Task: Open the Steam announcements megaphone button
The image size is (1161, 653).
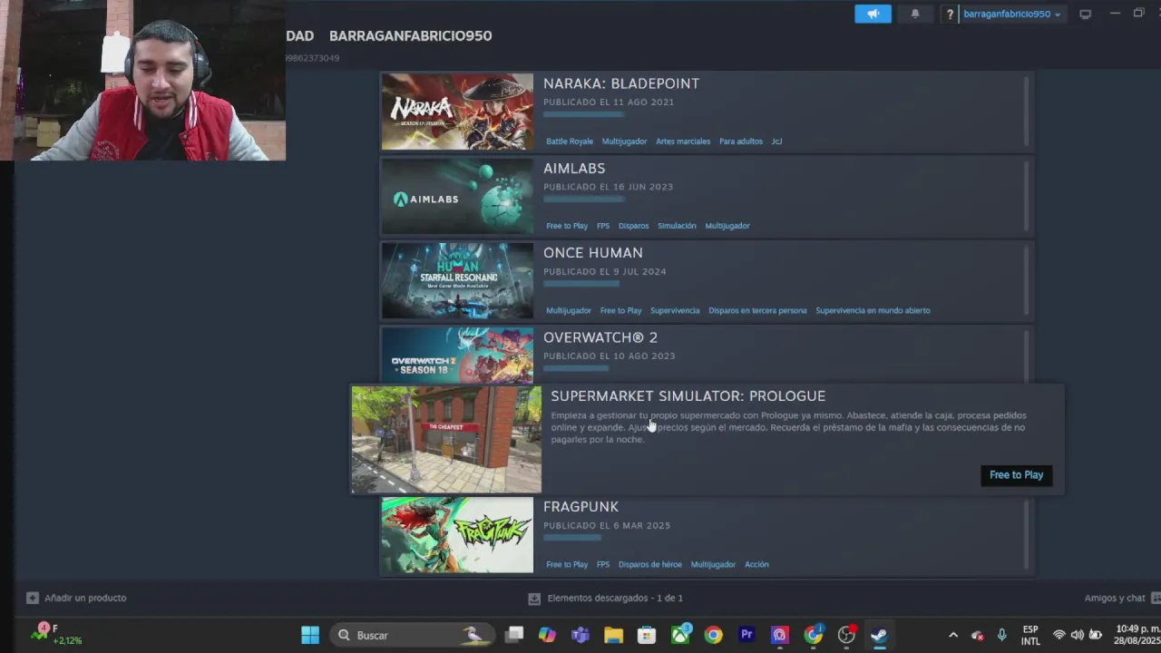Action: pyautogui.click(x=873, y=14)
